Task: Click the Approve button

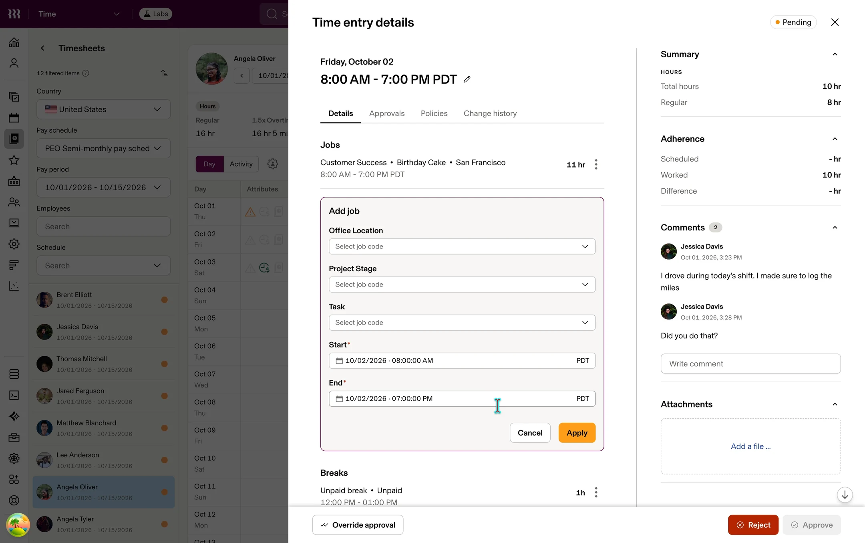Action: click(812, 525)
